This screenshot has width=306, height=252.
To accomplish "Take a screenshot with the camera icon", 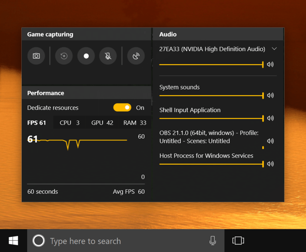I will (x=37, y=56).
